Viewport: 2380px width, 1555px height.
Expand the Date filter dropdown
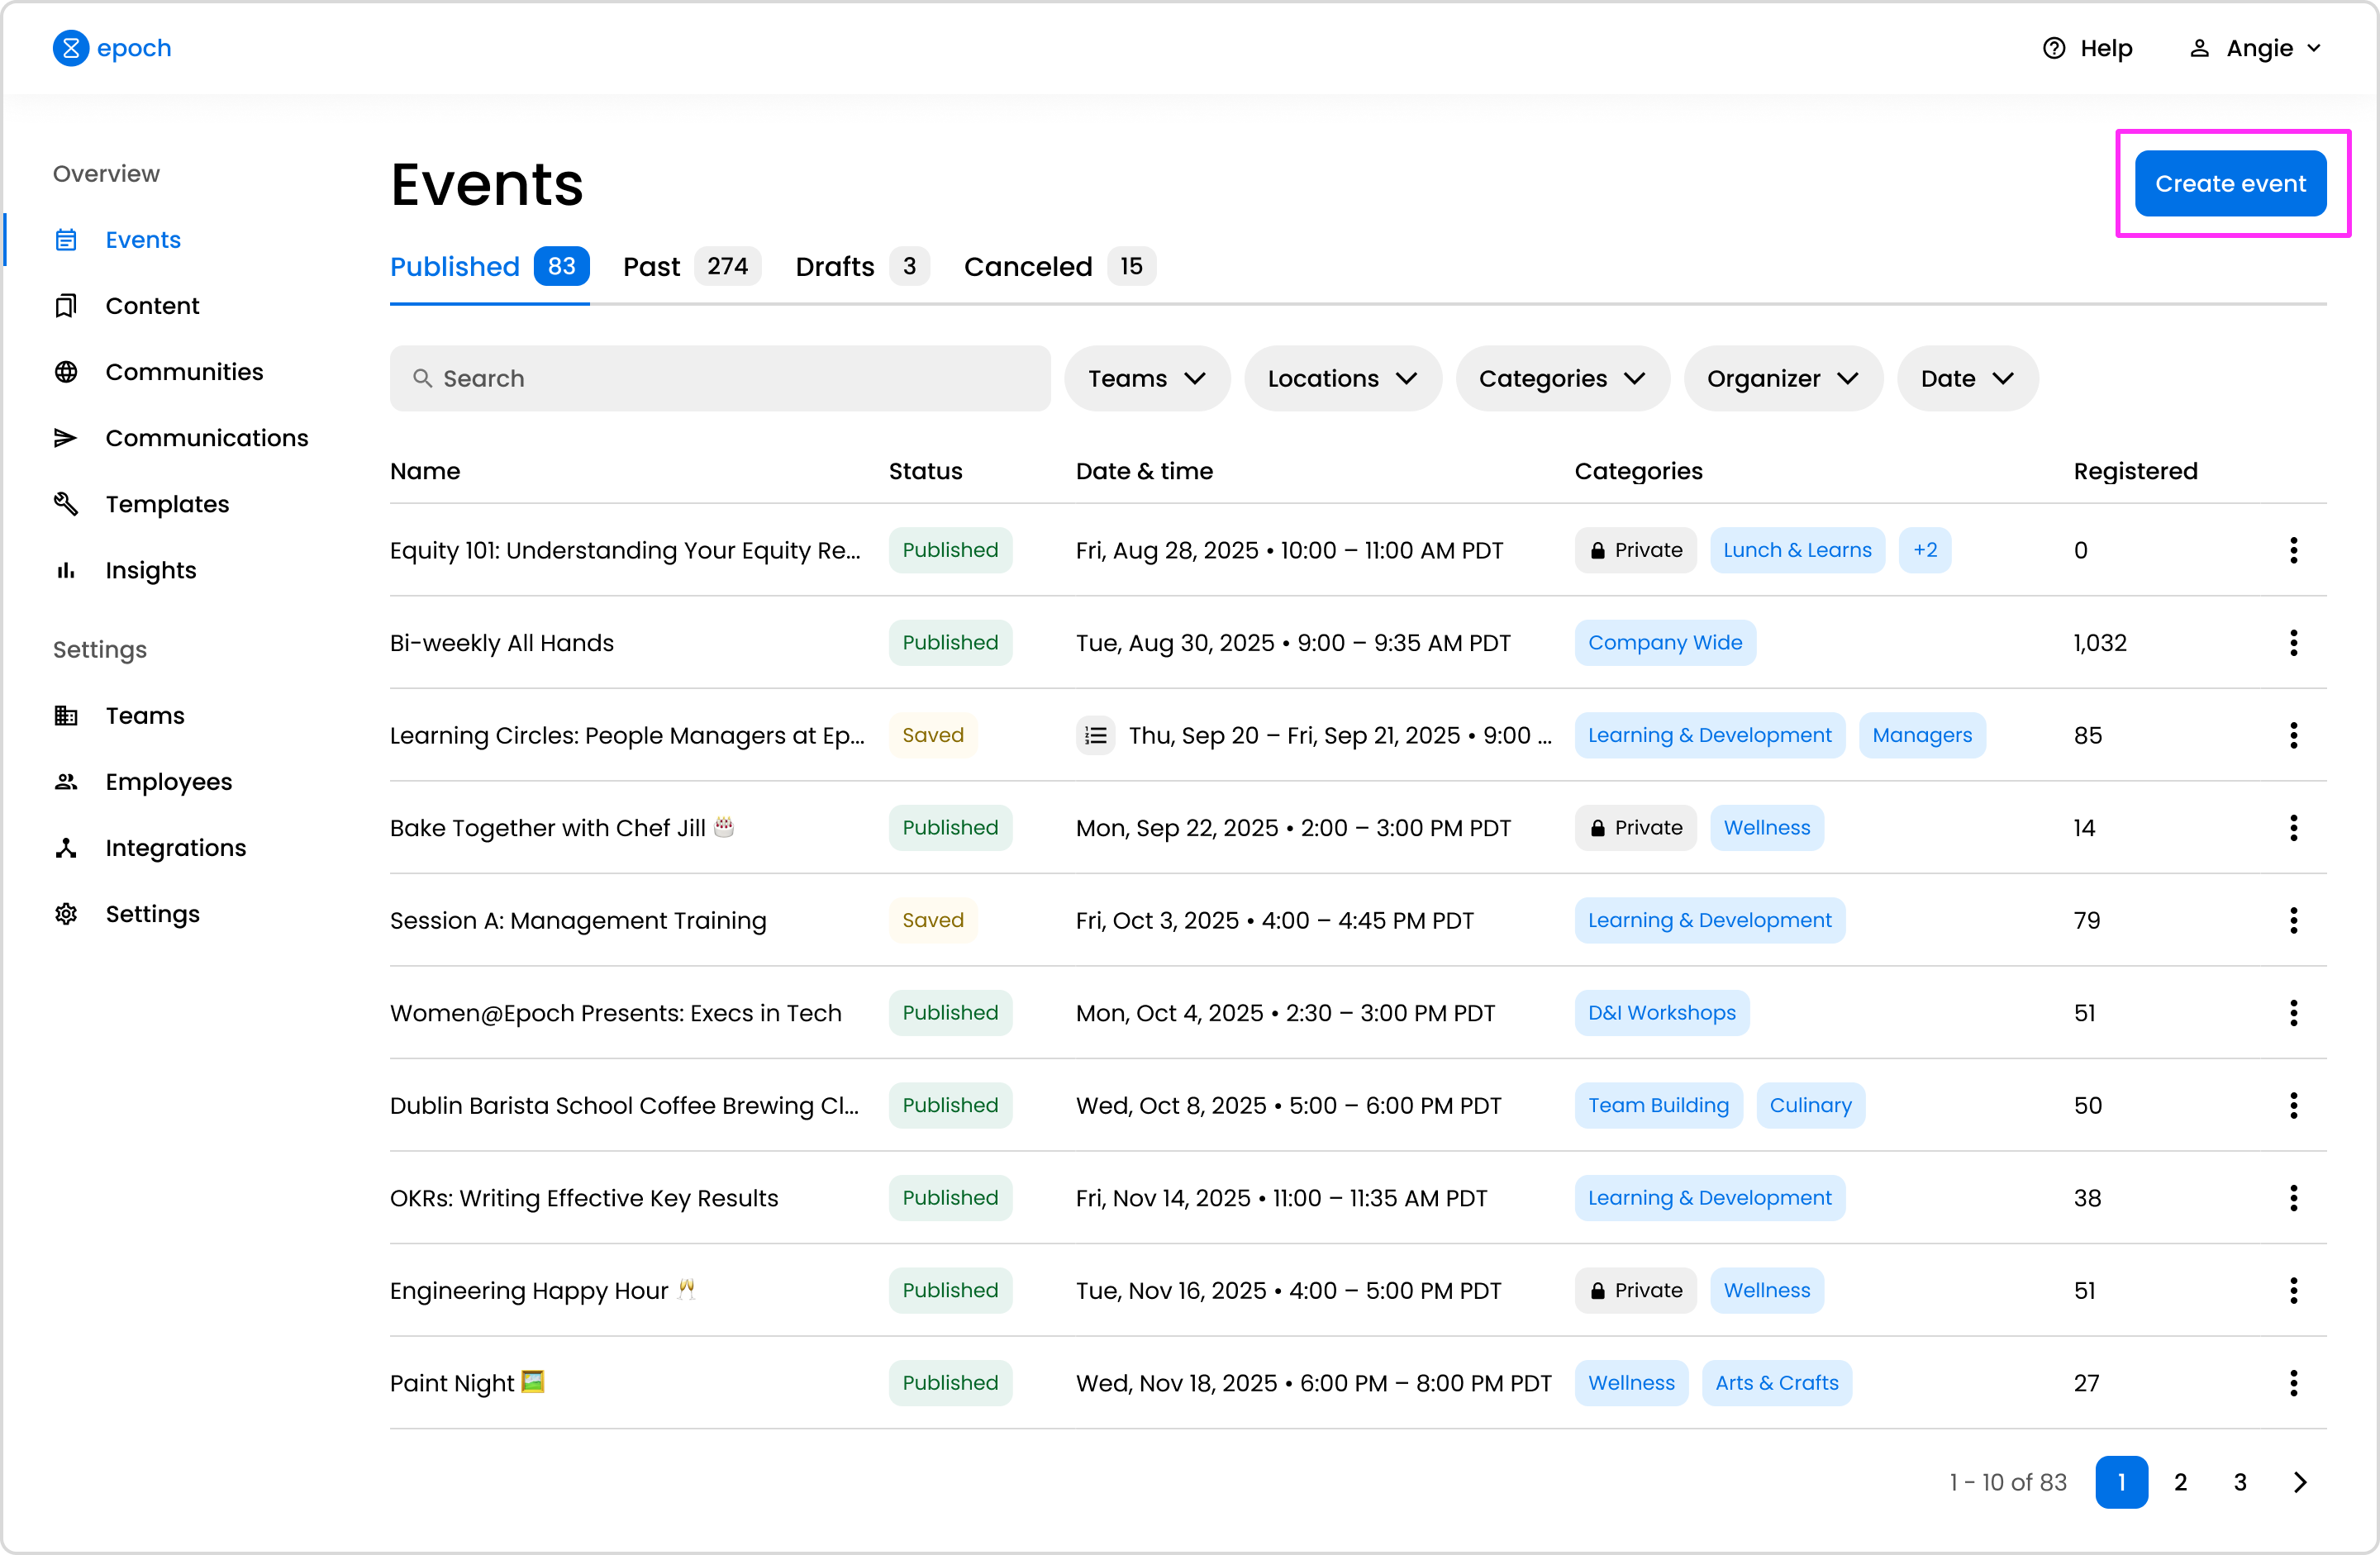click(1966, 379)
